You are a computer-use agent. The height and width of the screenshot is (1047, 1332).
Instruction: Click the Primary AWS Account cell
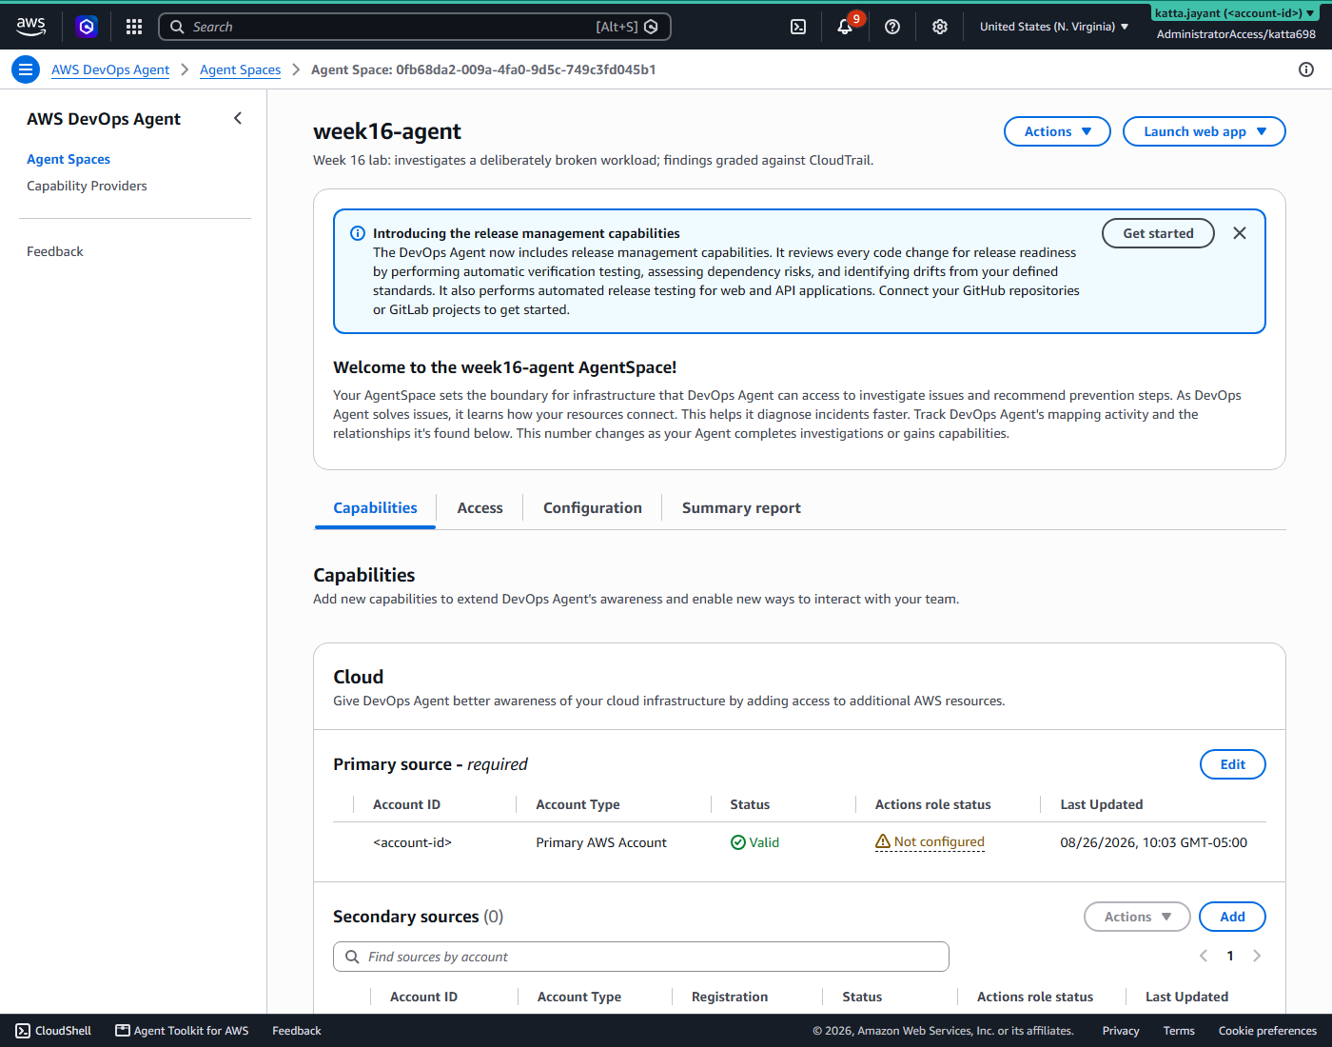coord(601,842)
